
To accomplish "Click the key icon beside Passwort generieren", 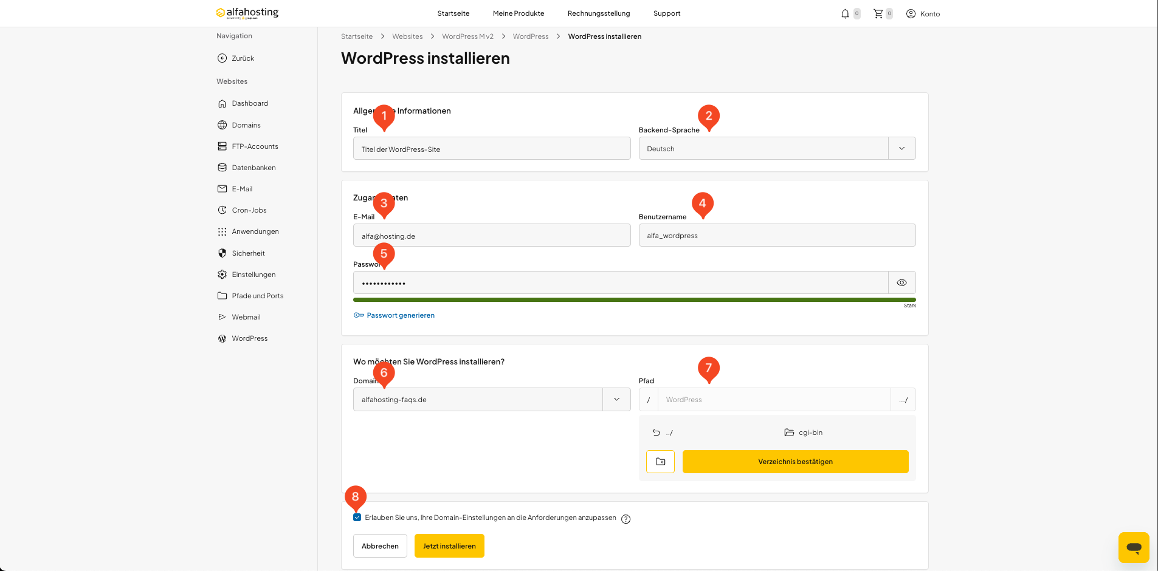I will pyautogui.click(x=359, y=315).
